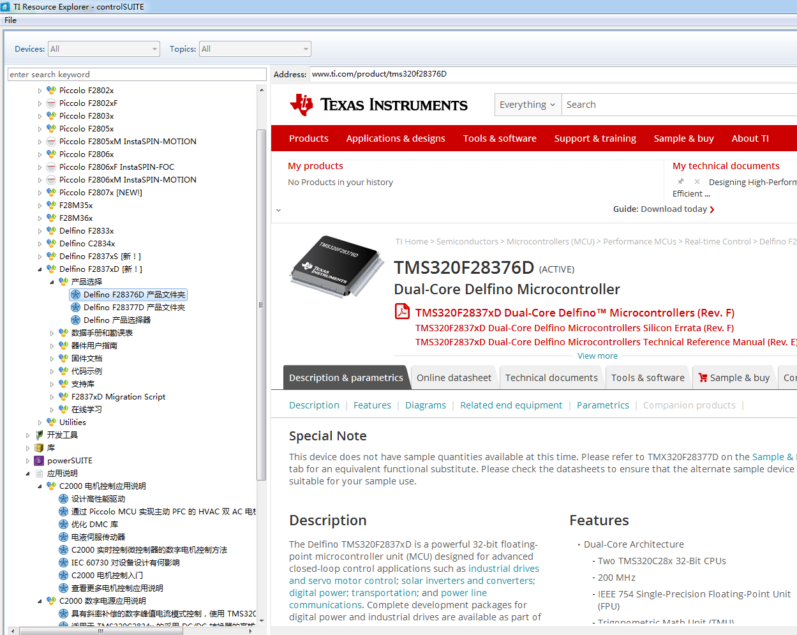Open the File menu
Viewport: 797px width, 635px height.
[x=10, y=20]
